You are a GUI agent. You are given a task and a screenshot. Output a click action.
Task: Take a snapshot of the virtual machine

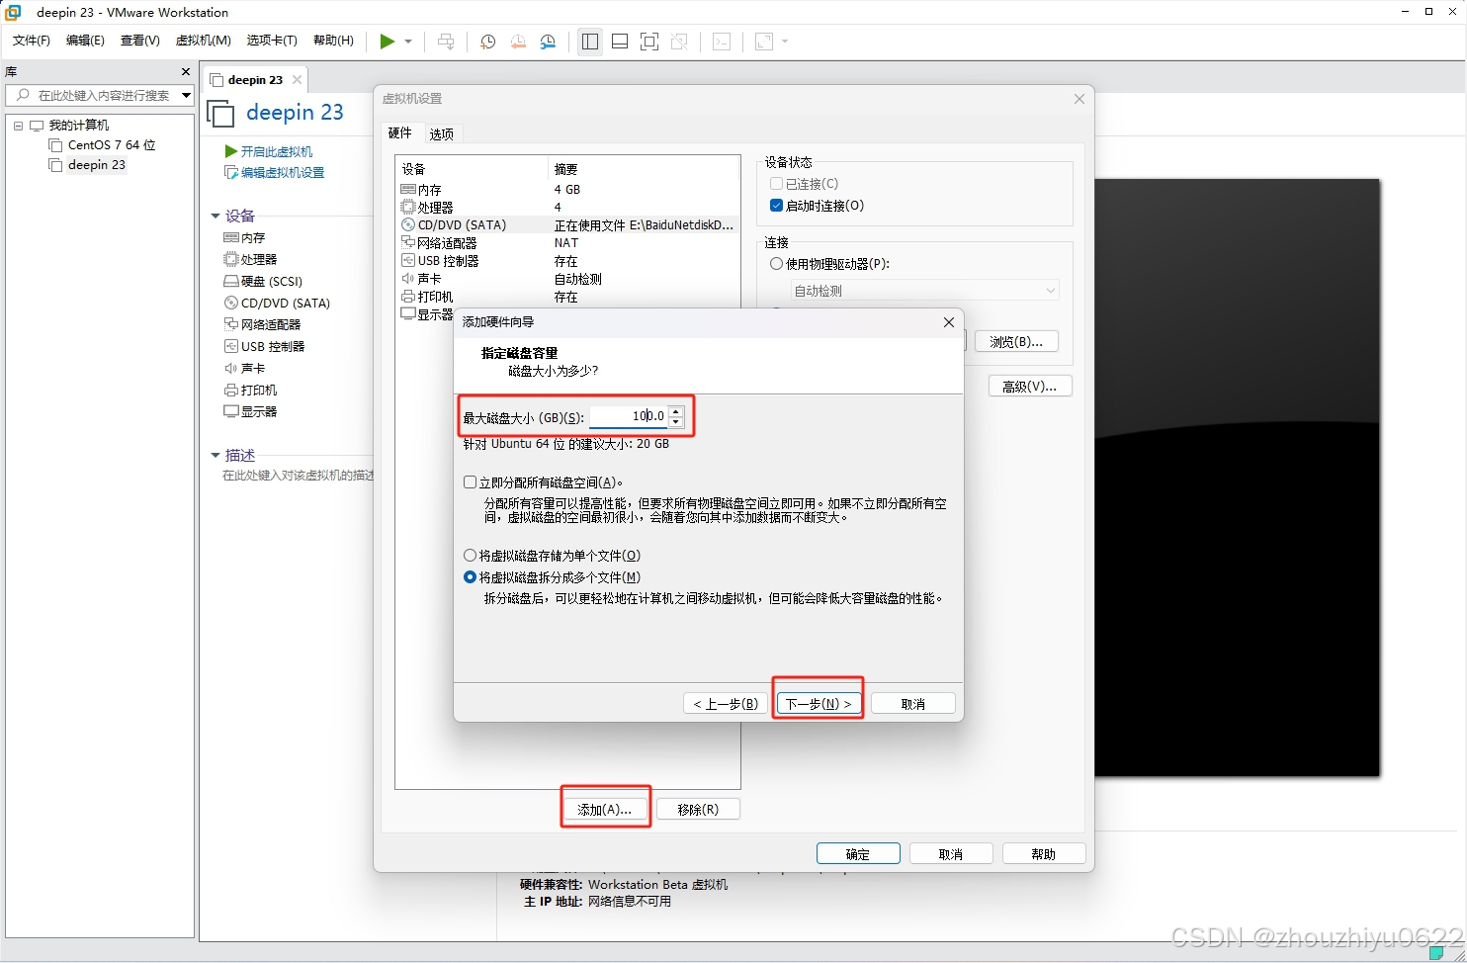487,42
